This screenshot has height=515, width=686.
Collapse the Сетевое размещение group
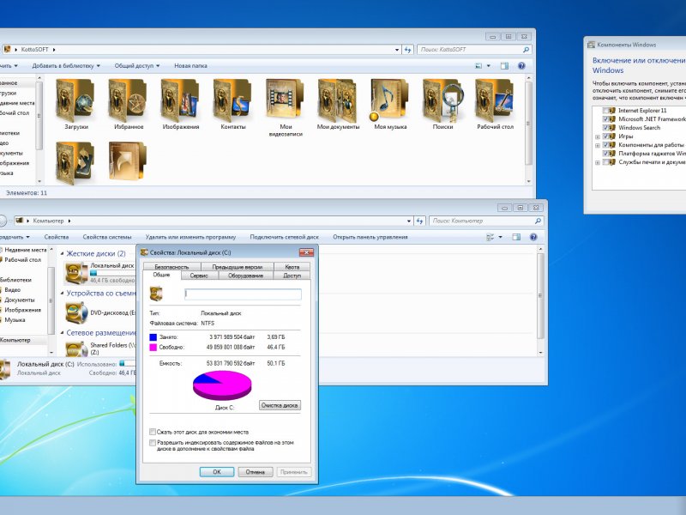[x=62, y=333]
